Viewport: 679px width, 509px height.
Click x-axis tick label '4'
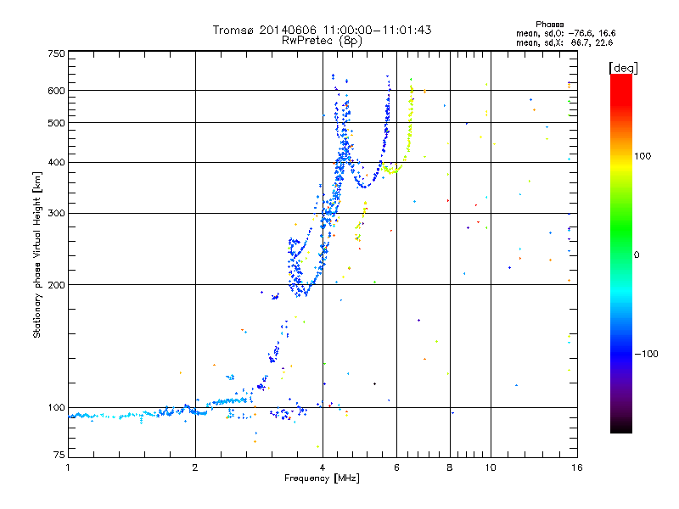(323, 467)
